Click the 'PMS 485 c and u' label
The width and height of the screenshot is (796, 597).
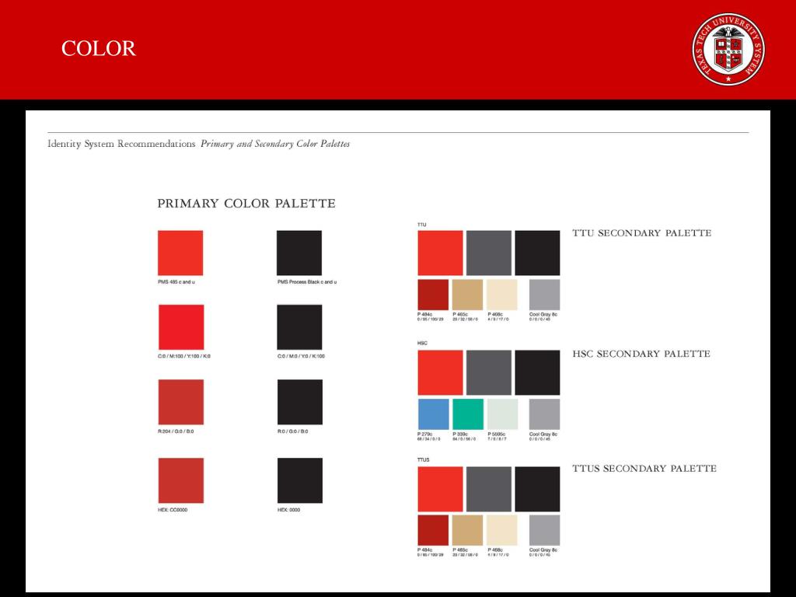coord(176,281)
